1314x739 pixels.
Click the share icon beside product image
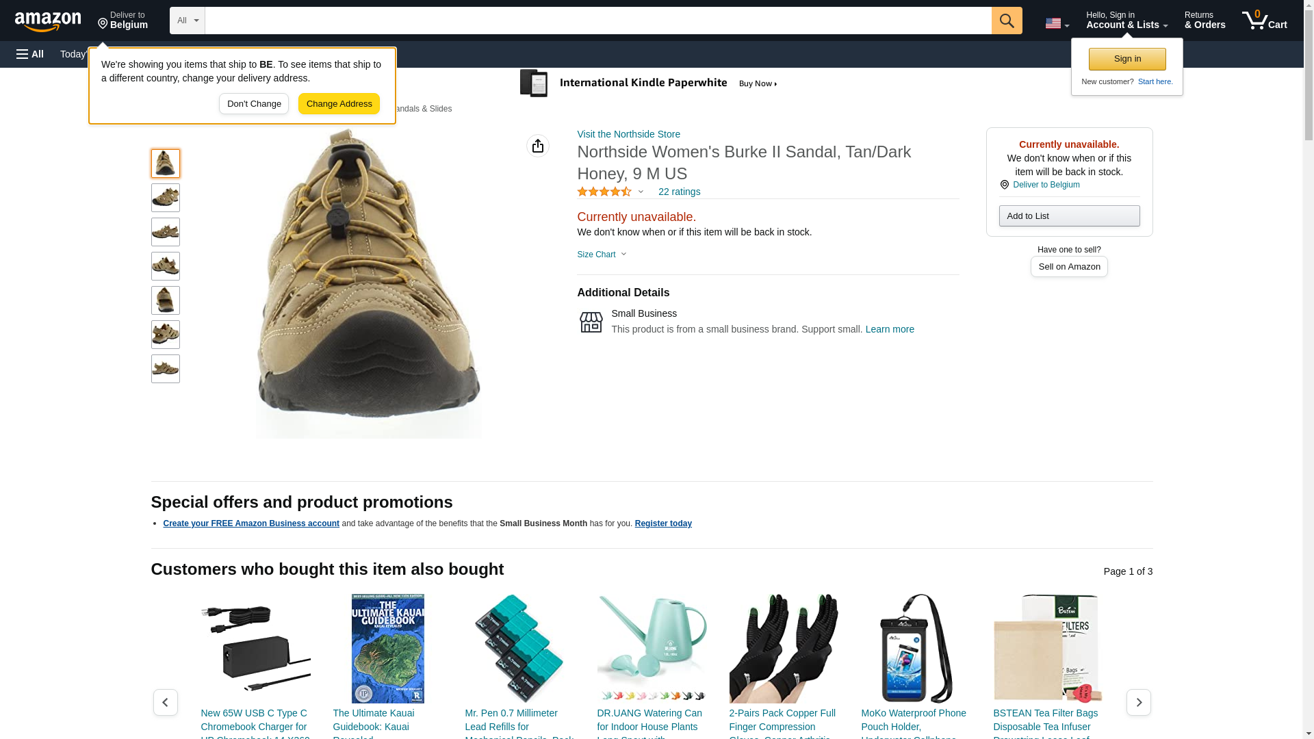537,146
